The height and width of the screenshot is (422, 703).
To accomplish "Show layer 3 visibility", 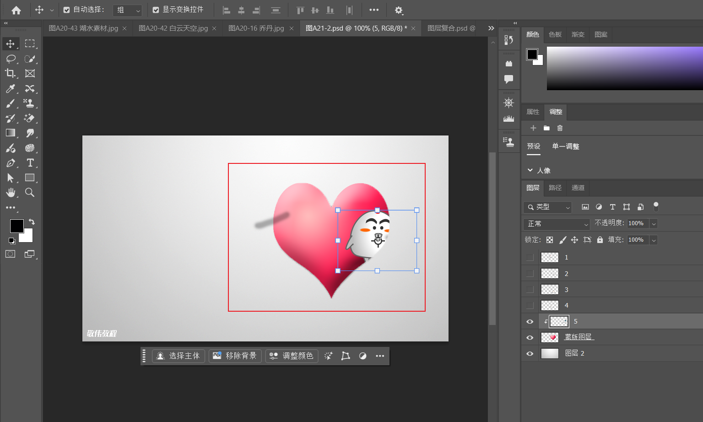I will [530, 290].
